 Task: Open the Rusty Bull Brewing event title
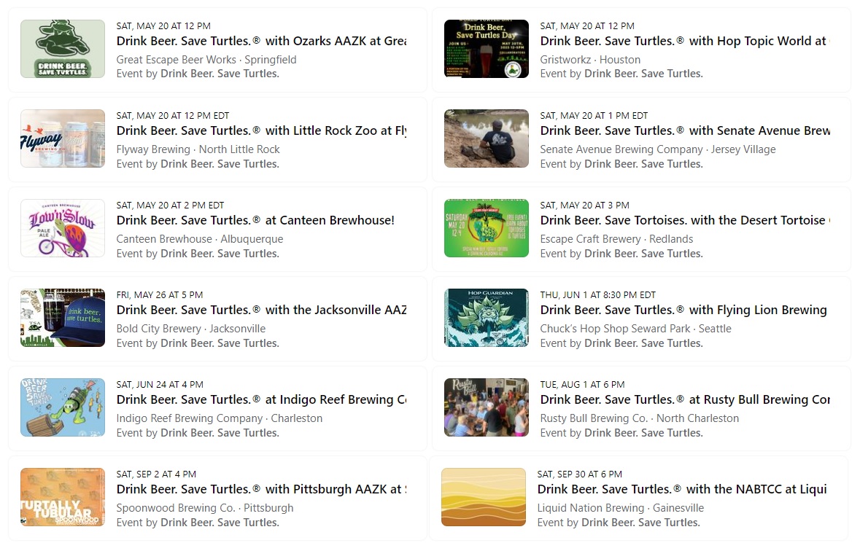[685, 399]
